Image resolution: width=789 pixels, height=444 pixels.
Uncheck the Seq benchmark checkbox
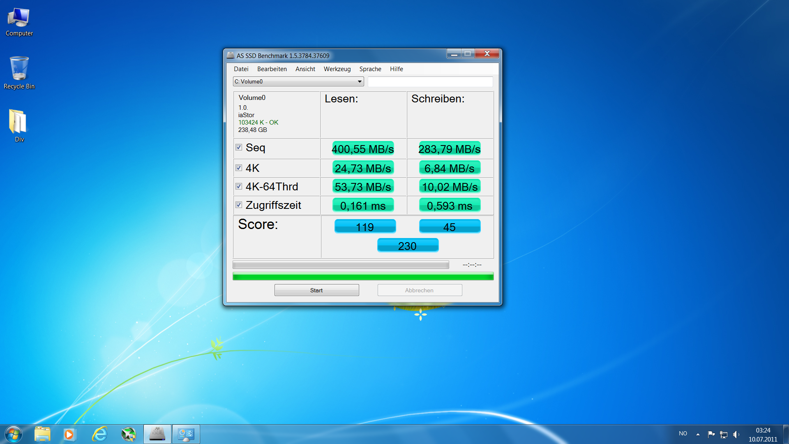click(239, 147)
